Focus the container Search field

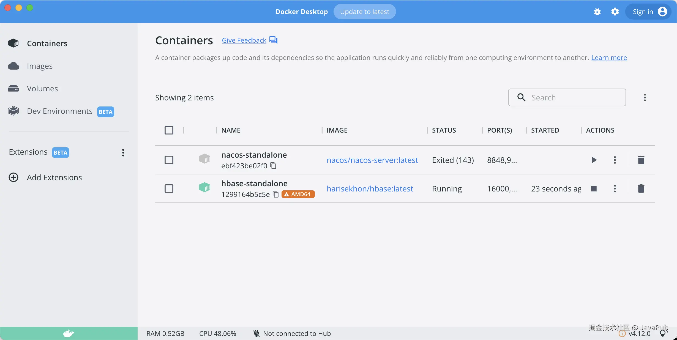567,97
